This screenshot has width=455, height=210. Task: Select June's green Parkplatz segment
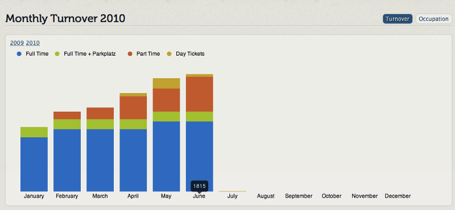coord(200,116)
